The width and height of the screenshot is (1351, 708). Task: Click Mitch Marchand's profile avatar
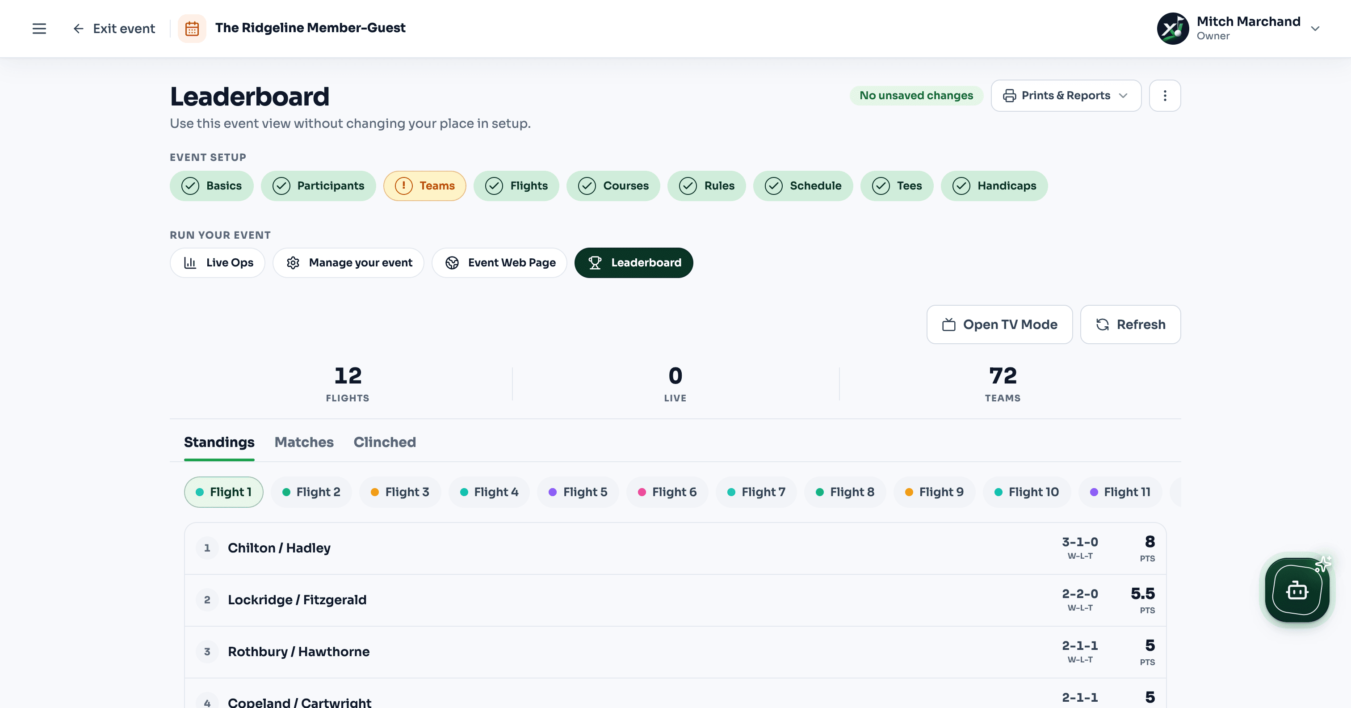click(1173, 28)
